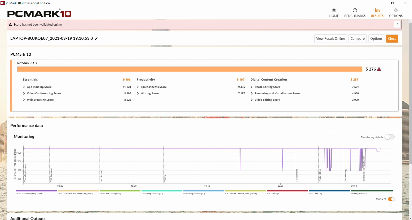412x220 pixels.
Task: Open the RESULTS bar chart icon
Action: pyautogui.click(x=377, y=10)
